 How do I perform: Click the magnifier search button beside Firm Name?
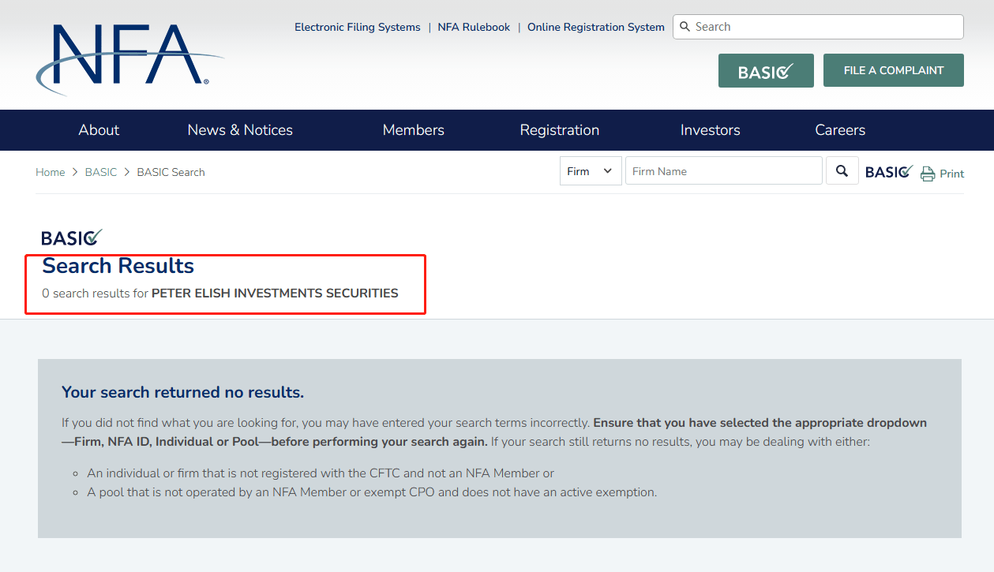842,171
